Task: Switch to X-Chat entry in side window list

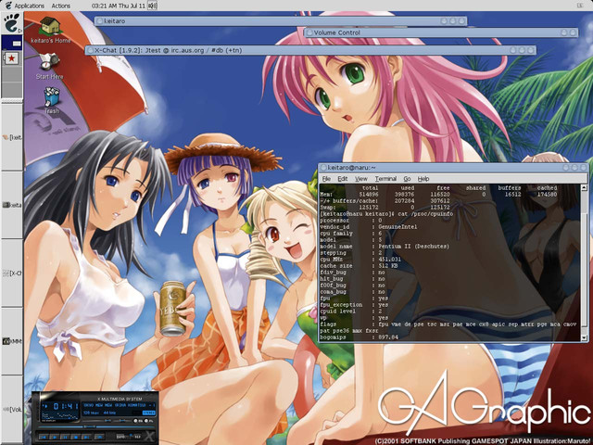Action: pyautogui.click(x=12, y=273)
